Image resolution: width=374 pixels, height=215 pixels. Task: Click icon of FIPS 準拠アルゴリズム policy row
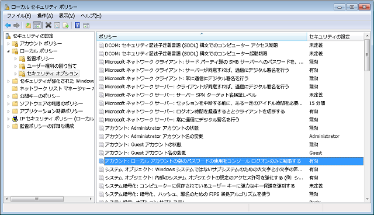[x=101, y=195]
